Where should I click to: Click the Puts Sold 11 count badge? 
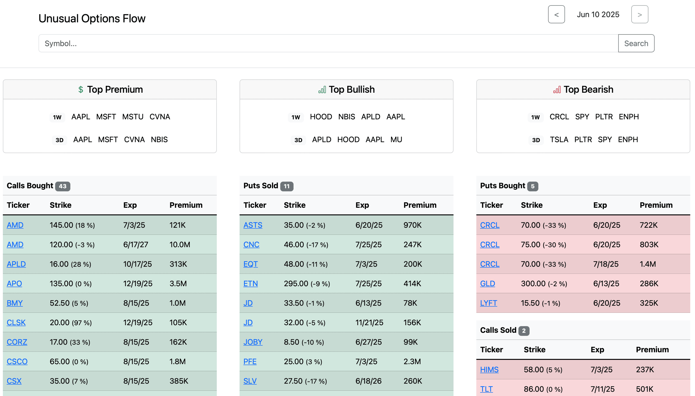[287, 186]
